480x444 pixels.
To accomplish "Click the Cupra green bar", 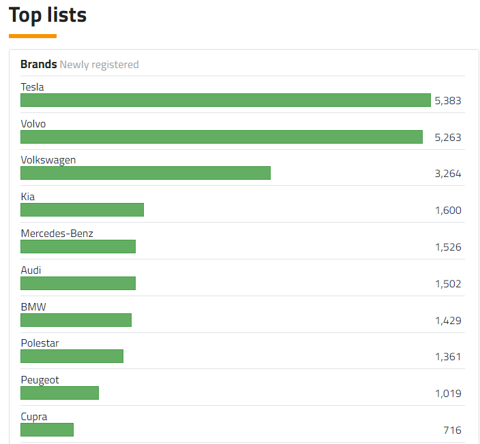I will [x=47, y=430].
